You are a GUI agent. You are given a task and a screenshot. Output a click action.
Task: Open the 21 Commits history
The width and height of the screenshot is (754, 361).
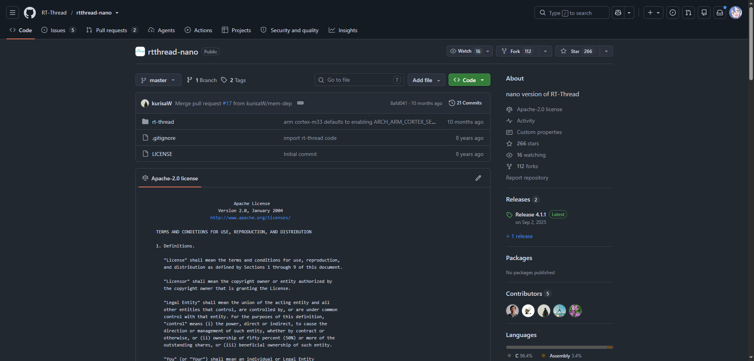[x=465, y=103]
